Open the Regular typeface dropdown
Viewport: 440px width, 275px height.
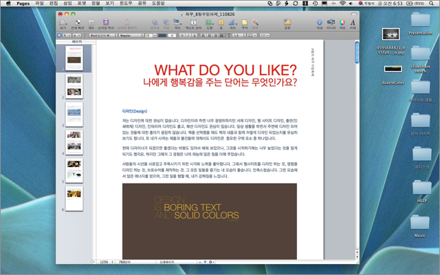click(131, 35)
